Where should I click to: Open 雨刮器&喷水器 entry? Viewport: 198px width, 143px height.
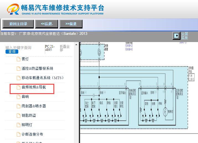pos(34,106)
